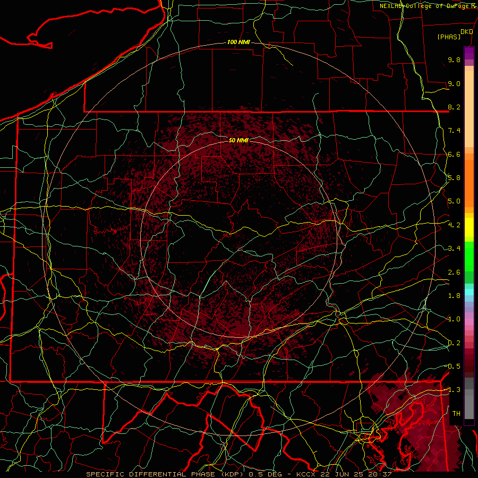This screenshot has height=478, width=478.
Task: Click the 100 NMI range ring label
Action: 238,42
